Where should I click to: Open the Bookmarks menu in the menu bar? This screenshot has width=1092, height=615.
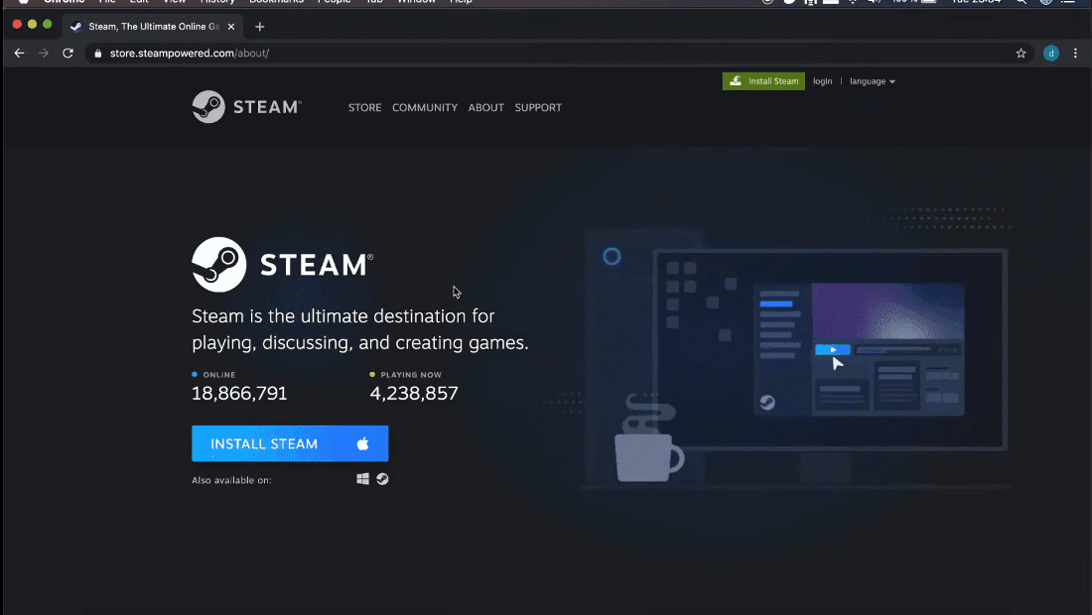click(276, 2)
